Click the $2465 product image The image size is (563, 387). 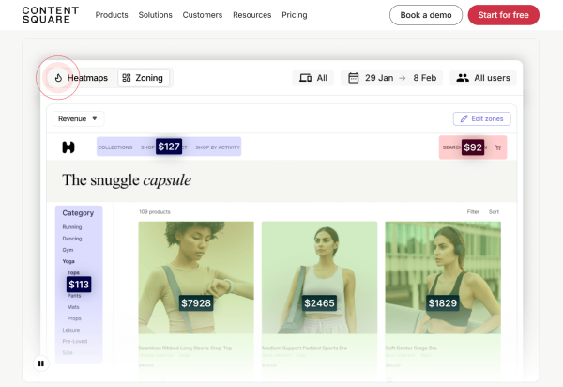pos(320,278)
